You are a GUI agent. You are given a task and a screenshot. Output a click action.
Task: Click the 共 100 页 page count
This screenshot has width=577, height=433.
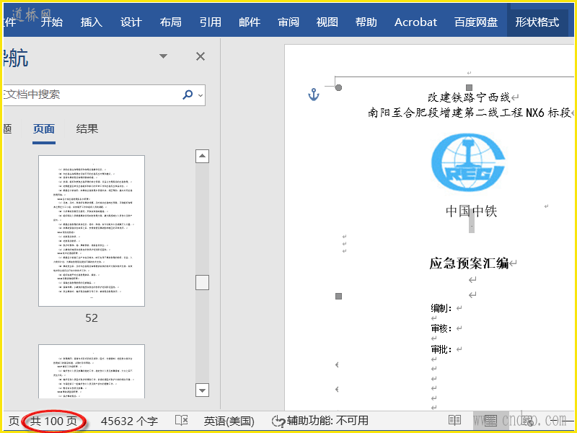point(53,421)
